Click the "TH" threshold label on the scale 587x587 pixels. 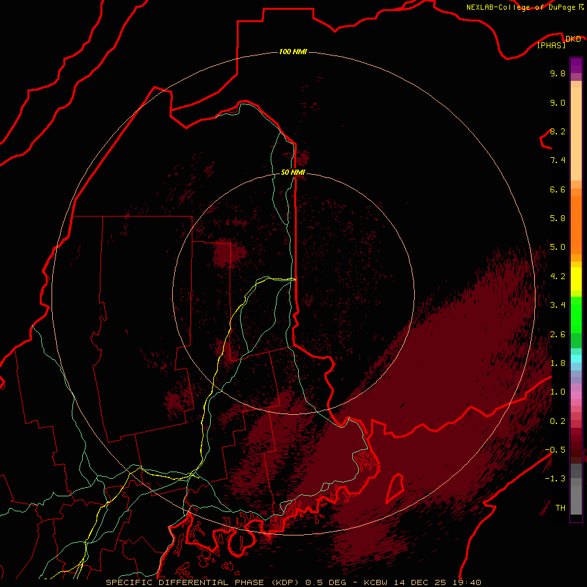click(560, 508)
